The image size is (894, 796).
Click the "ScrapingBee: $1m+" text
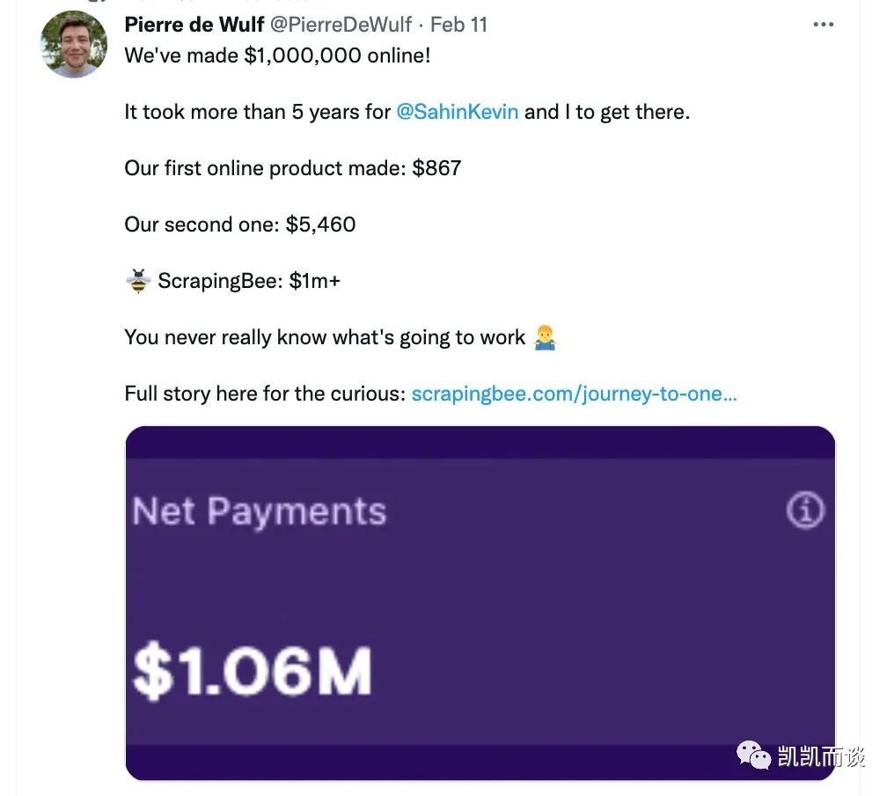coord(249,282)
